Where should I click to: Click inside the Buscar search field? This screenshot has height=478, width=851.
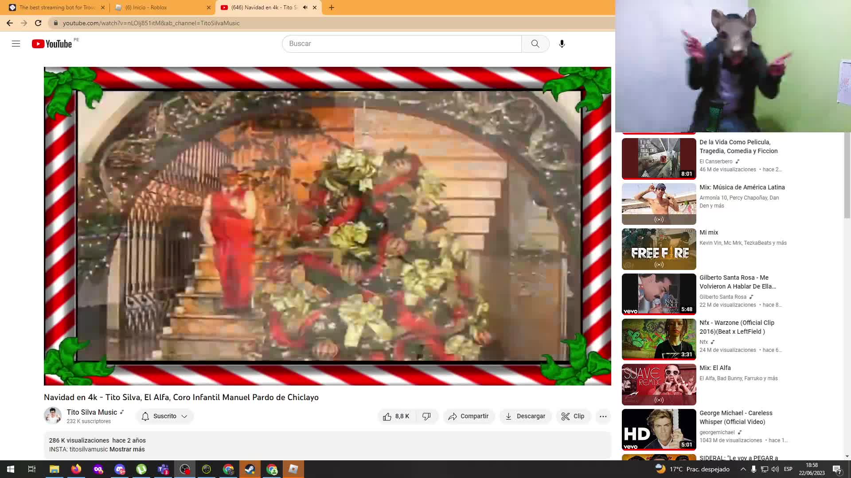click(402, 44)
